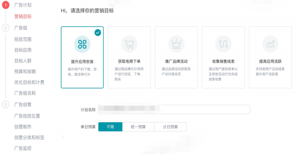
Task: Click the 计划名称 input field
Action: click(x=174, y=109)
